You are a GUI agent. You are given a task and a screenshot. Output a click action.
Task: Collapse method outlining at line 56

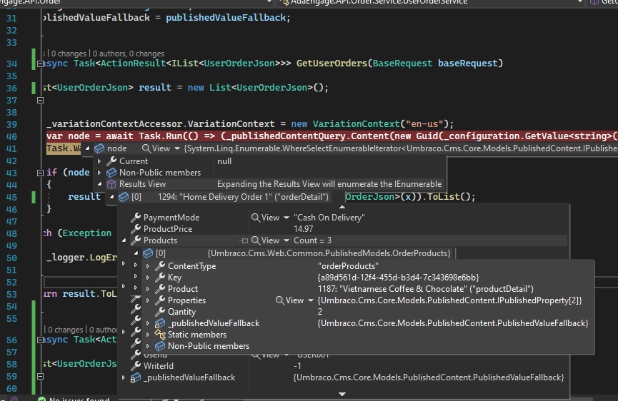40,340
